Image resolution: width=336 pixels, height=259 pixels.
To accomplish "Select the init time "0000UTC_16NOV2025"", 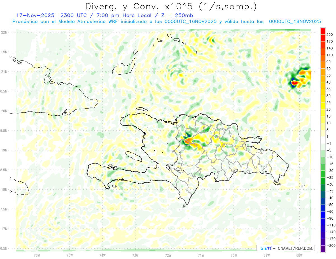I will (190, 22).
